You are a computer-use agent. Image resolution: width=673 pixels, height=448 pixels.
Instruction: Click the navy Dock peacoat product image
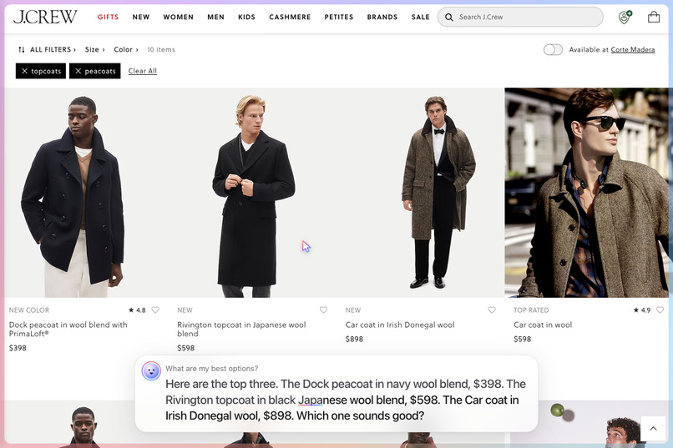tap(84, 193)
